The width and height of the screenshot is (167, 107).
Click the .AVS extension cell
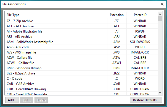pyautogui.click(x=116, y=52)
